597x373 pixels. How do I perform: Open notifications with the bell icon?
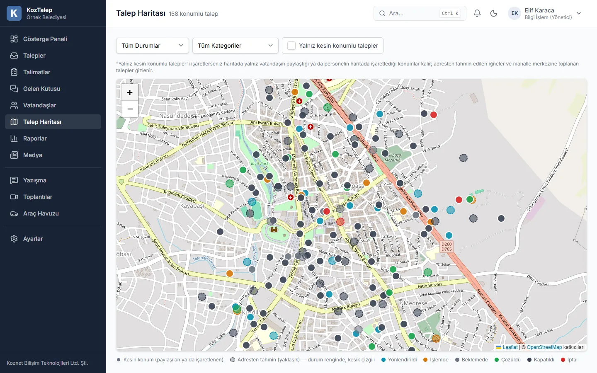click(477, 13)
